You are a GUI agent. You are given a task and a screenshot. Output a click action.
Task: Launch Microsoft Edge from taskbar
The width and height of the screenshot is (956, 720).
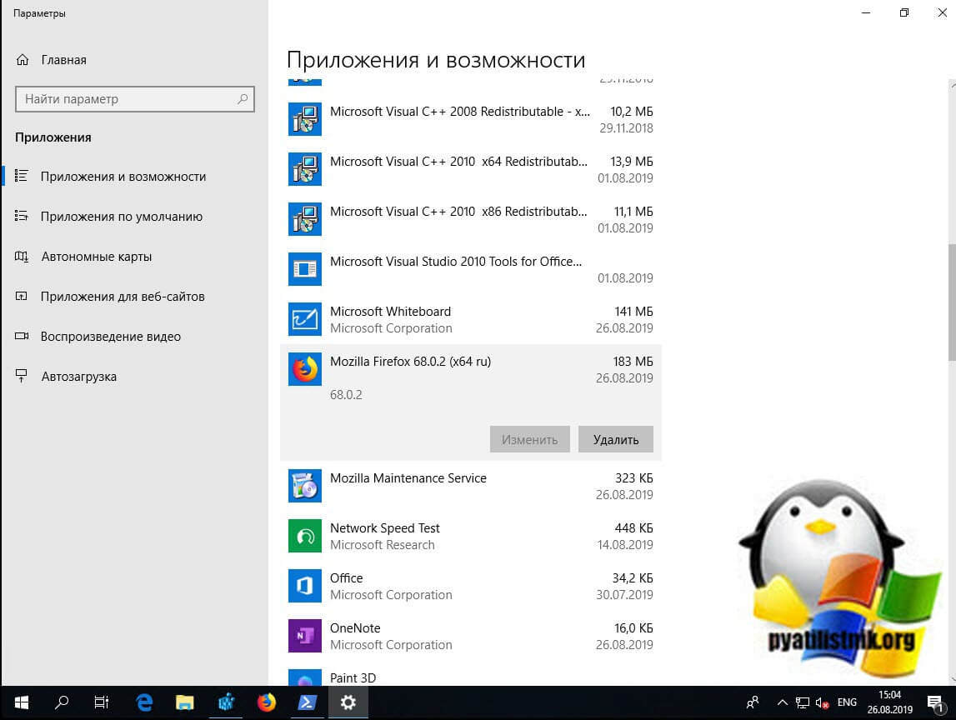click(144, 702)
